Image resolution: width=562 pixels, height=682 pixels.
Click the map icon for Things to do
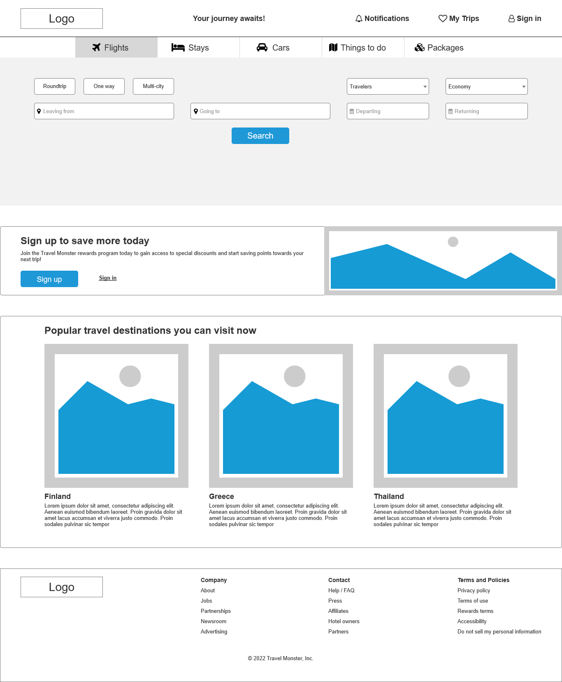[x=333, y=47]
